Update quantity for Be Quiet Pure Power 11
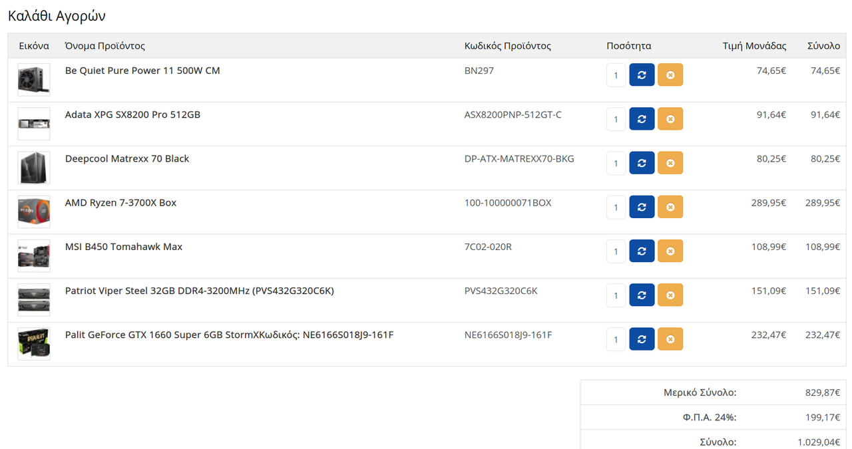Image resolution: width=852 pixels, height=449 pixels. 642,75
